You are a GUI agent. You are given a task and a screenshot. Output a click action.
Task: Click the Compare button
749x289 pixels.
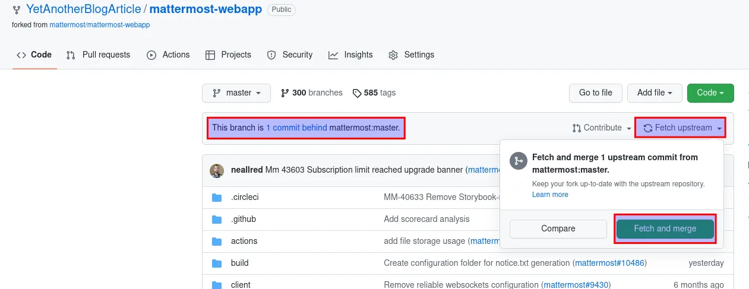558,228
